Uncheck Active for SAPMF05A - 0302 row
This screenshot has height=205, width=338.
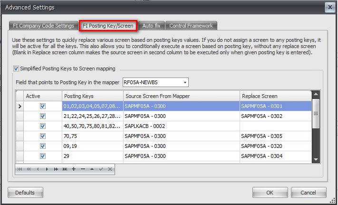43,116
